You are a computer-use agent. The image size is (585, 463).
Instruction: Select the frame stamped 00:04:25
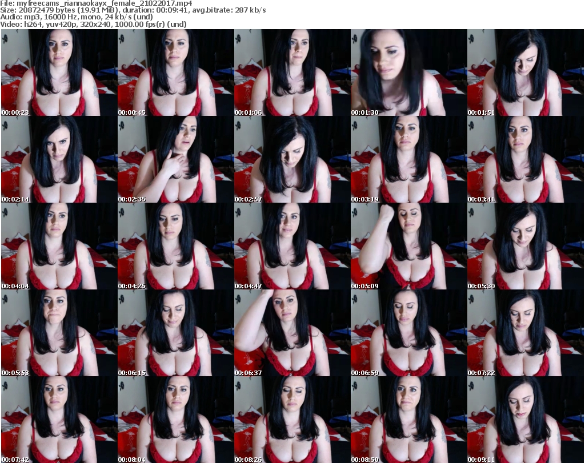tap(176, 246)
